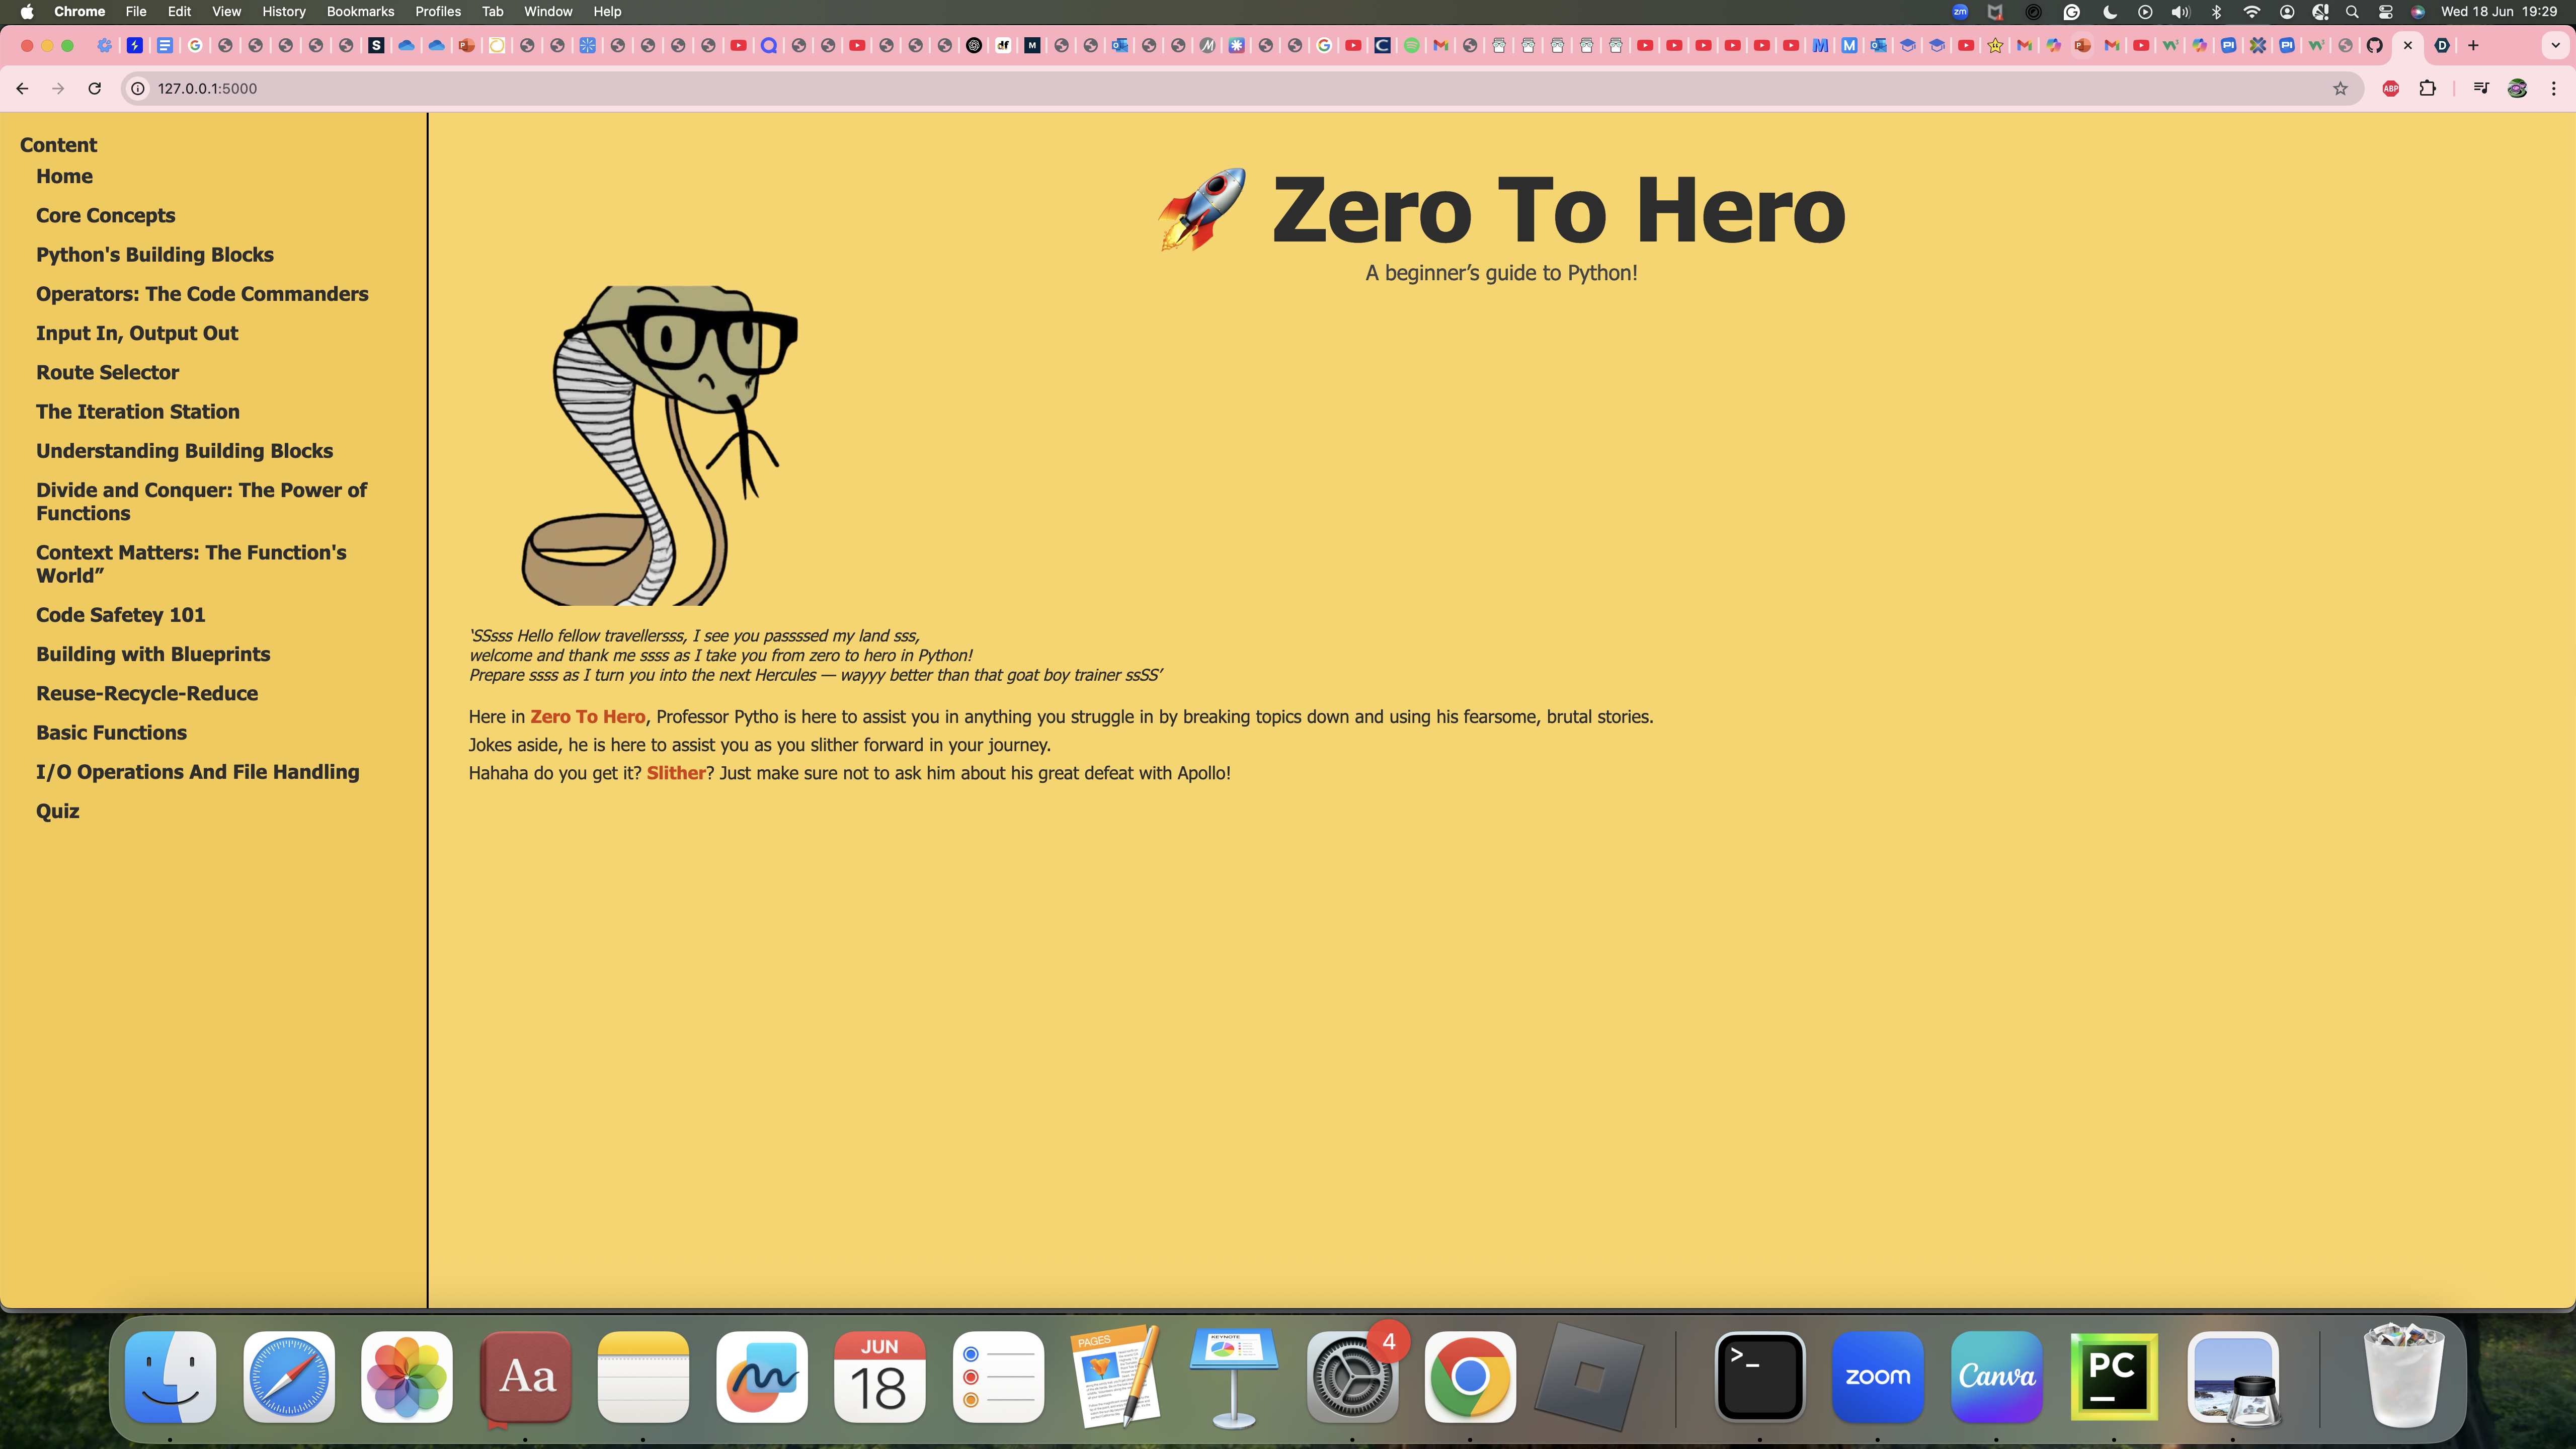This screenshot has width=2576, height=1449.
Task: Go back with the browser back arrow
Action: (x=22, y=88)
